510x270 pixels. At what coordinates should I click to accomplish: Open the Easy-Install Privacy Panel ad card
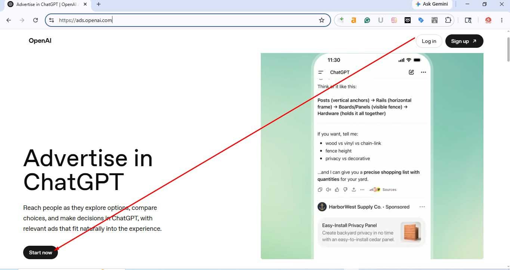(371, 232)
